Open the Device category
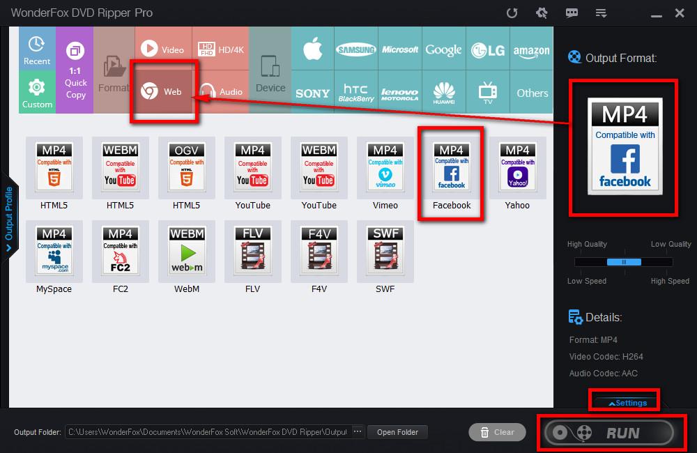This screenshot has height=453, width=697. pos(270,70)
